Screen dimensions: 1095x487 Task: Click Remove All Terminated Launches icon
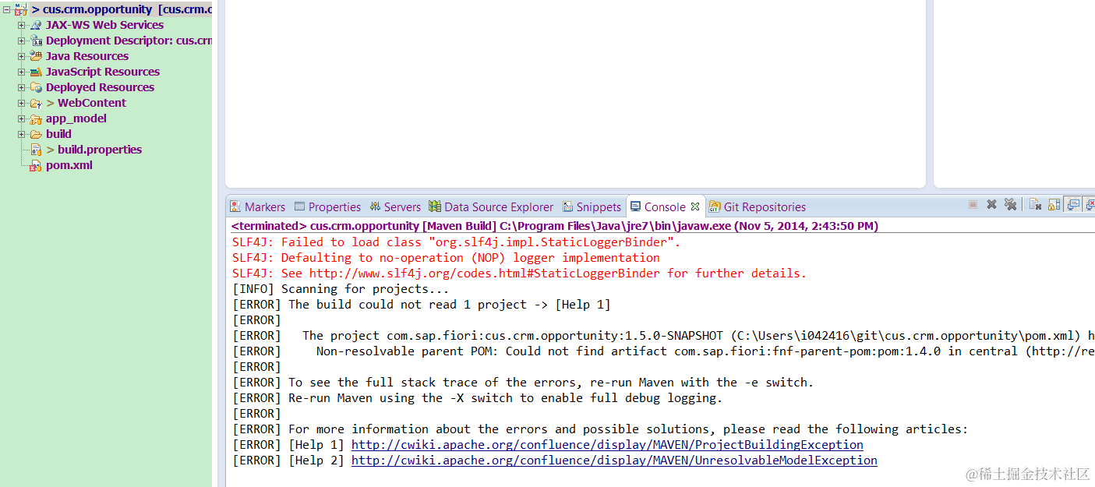[x=1011, y=204]
